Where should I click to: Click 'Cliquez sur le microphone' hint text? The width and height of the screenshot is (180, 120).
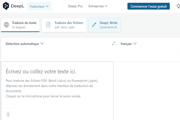(x=43, y=96)
